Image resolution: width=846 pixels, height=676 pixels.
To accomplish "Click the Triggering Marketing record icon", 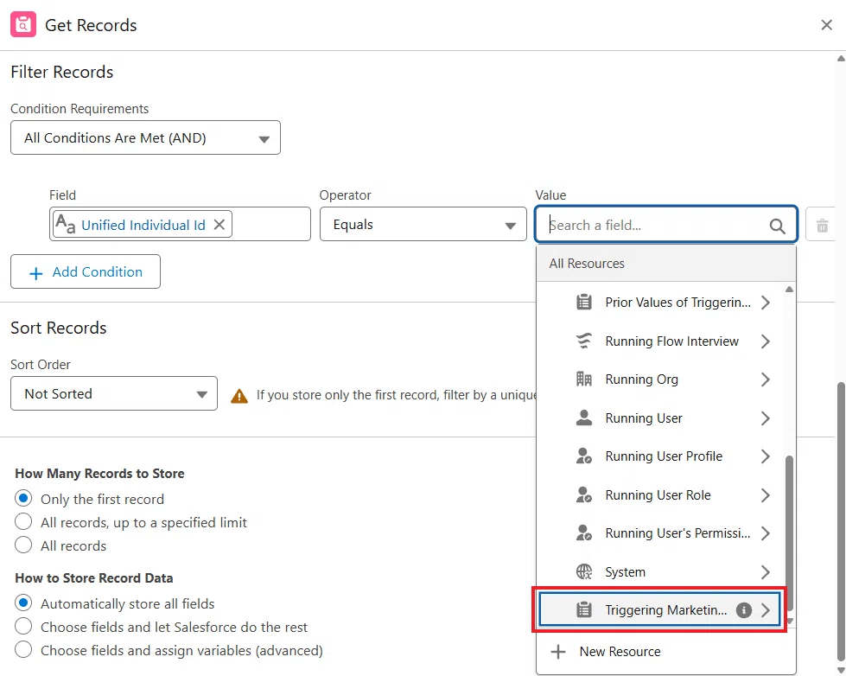I will tap(584, 610).
